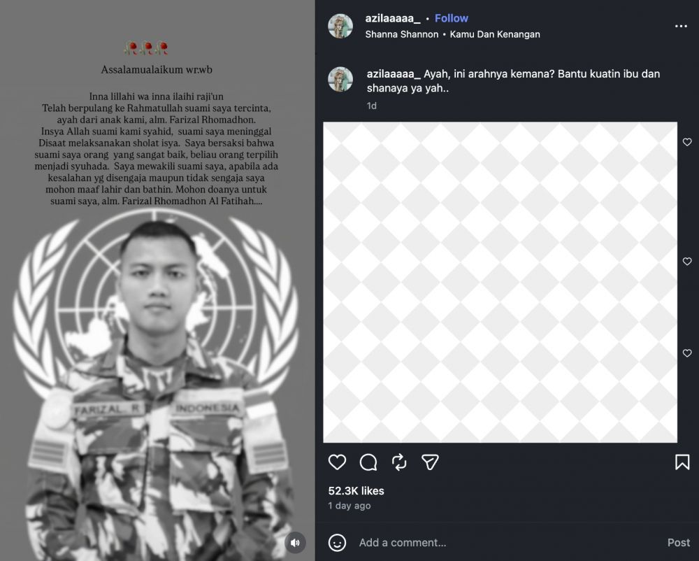
Task: Share post with paper plane icon
Action: point(430,462)
